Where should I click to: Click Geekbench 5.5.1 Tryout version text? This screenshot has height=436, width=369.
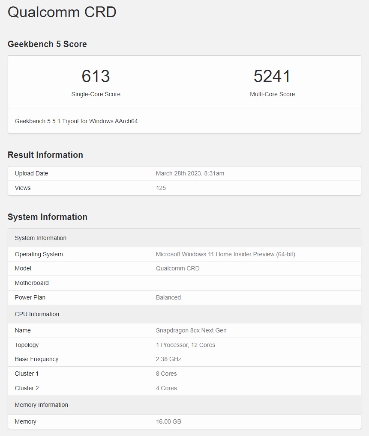coord(76,121)
